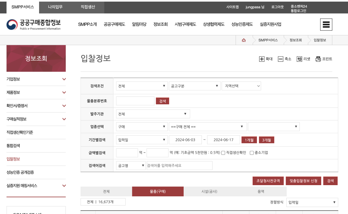The image size is (348, 214).
Task: Click the red 검색 search button
Action: (x=330, y=181)
